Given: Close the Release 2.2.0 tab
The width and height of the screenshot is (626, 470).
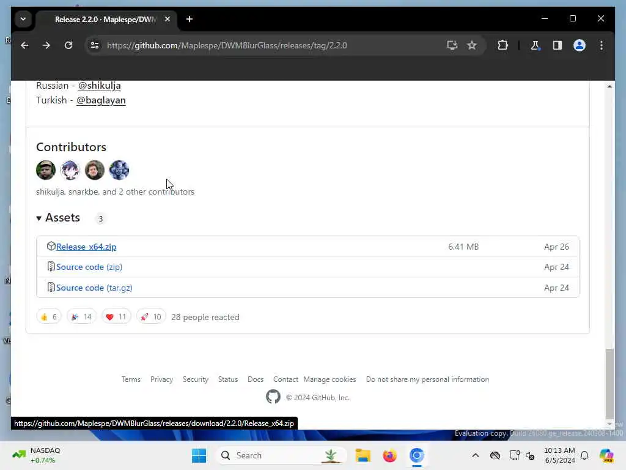Looking at the screenshot, I should click(x=168, y=19).
